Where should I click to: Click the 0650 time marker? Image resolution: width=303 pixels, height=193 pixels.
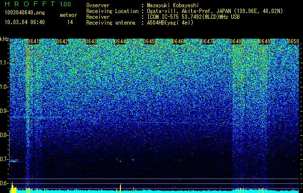pyautogui.click(x=293, y=41)
